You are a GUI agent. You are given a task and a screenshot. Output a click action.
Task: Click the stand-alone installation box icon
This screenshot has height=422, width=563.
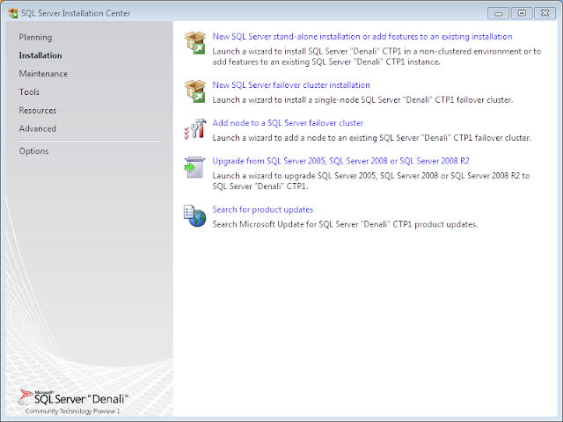click(195, 43)
